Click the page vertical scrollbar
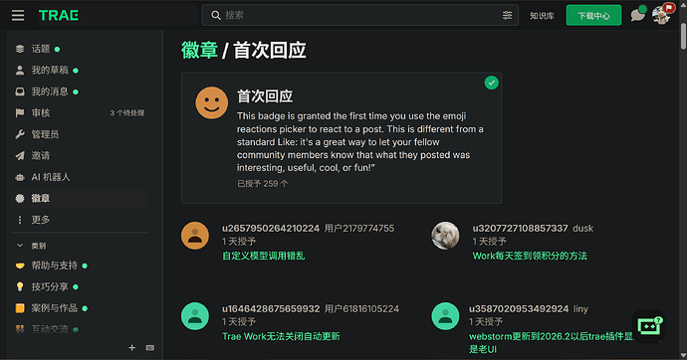The image size is (687, 360). pos(683,36)
